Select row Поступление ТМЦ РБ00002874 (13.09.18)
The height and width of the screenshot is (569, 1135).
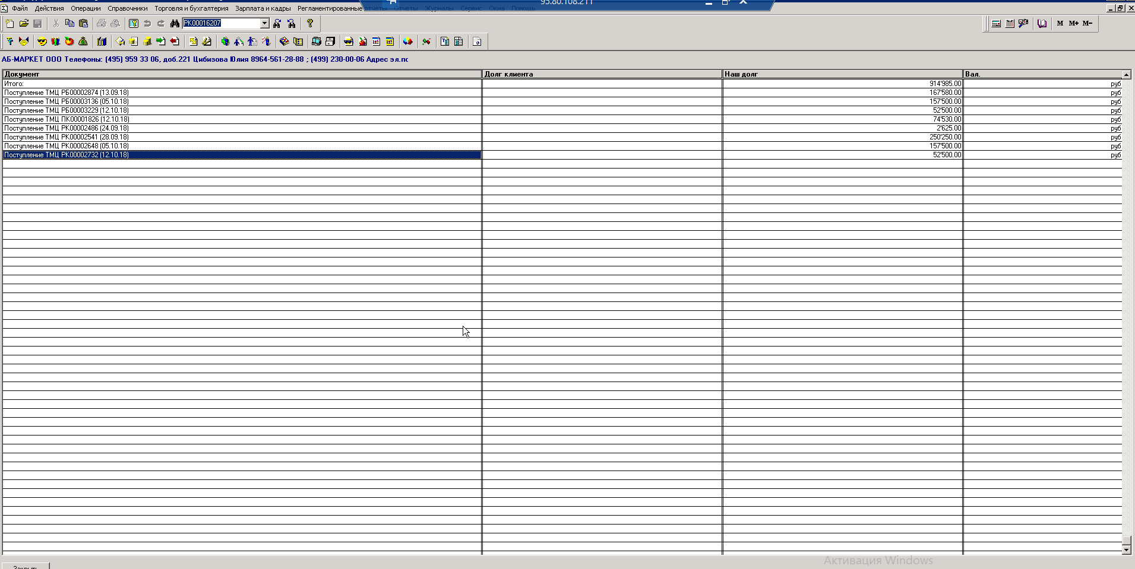(67, 93)
